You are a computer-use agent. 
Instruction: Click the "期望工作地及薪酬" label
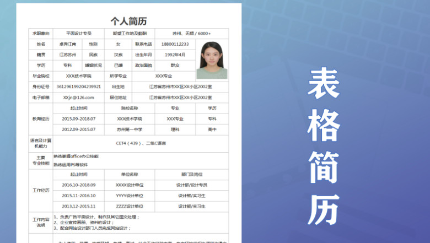click(x=130, y=34)
